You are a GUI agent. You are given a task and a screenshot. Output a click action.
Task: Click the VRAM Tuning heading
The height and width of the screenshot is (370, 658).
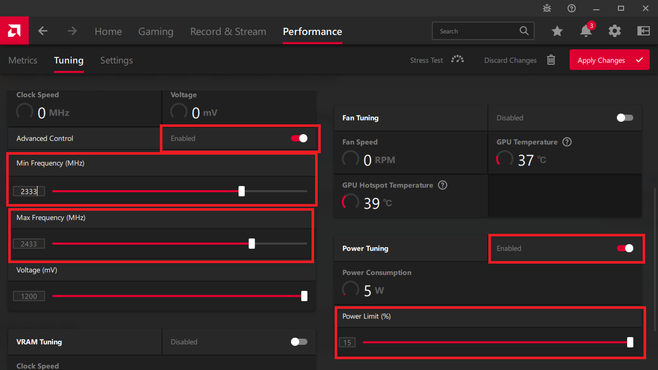click(39, 342)
